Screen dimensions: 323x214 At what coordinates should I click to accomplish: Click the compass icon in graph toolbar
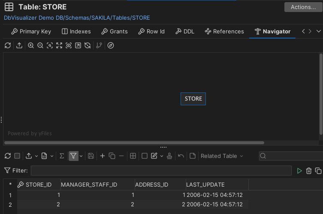click(111, 45)
